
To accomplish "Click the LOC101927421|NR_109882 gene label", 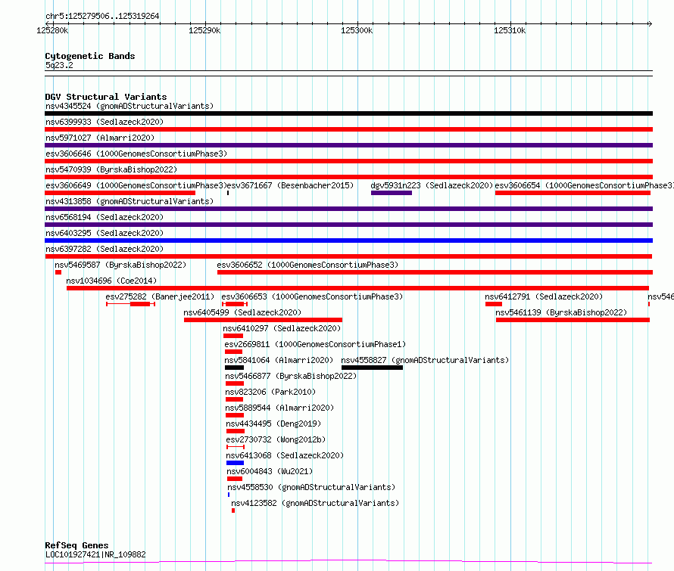I will click(x=95, y=554).
